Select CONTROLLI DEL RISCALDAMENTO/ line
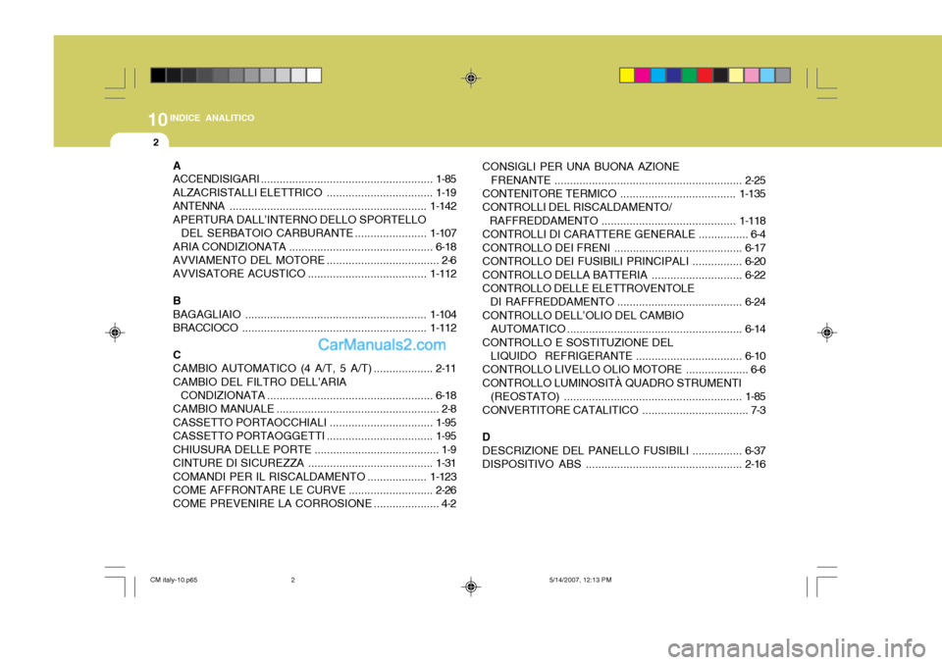 [577, 207]
